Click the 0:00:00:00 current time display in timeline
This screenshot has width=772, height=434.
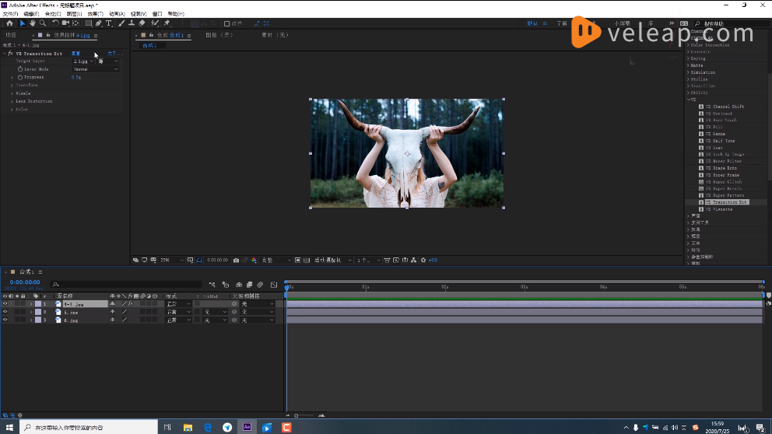[x=25, y=282]
